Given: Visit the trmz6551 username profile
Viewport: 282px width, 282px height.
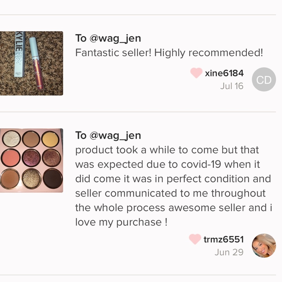Looking at the screenshot, I should click(224, 239).
